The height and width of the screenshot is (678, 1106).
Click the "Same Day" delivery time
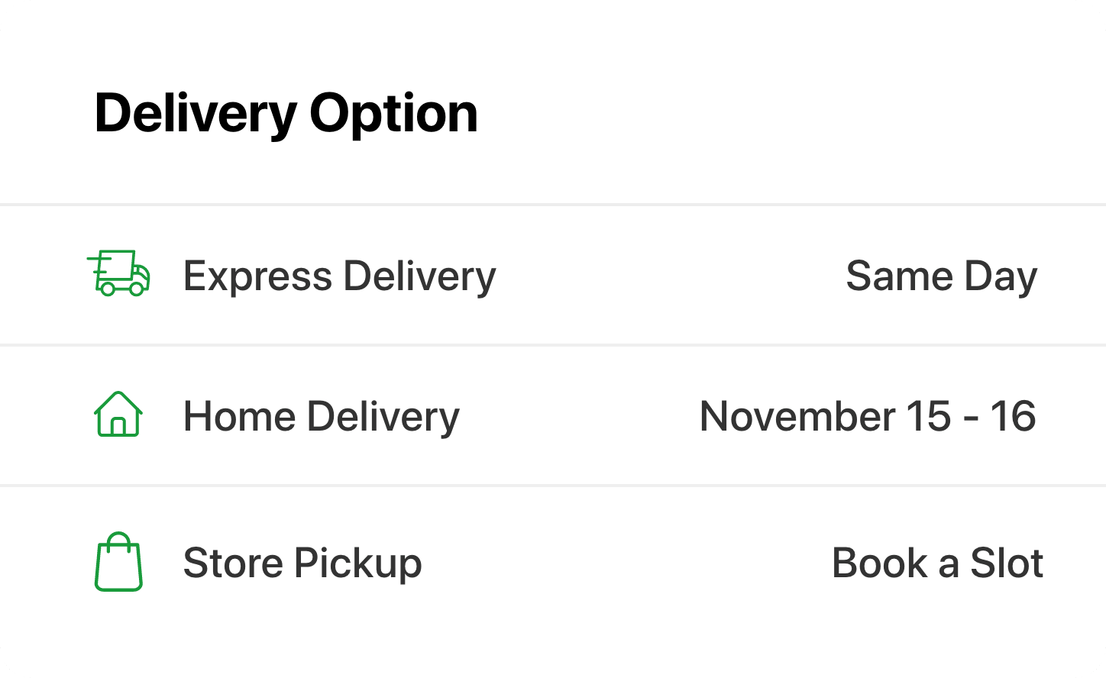[x=941, y=276]
